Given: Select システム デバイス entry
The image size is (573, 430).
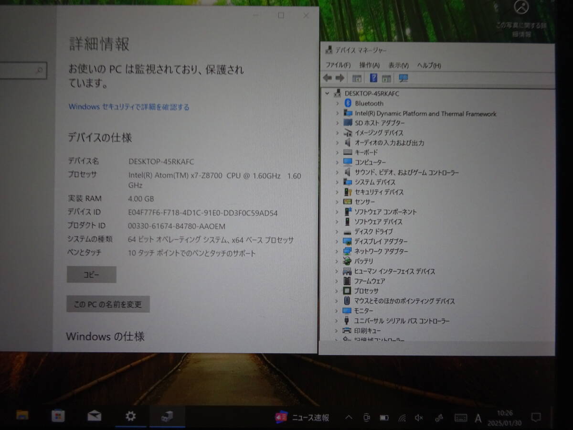Looking at the screenshot, I should point(375,182).
